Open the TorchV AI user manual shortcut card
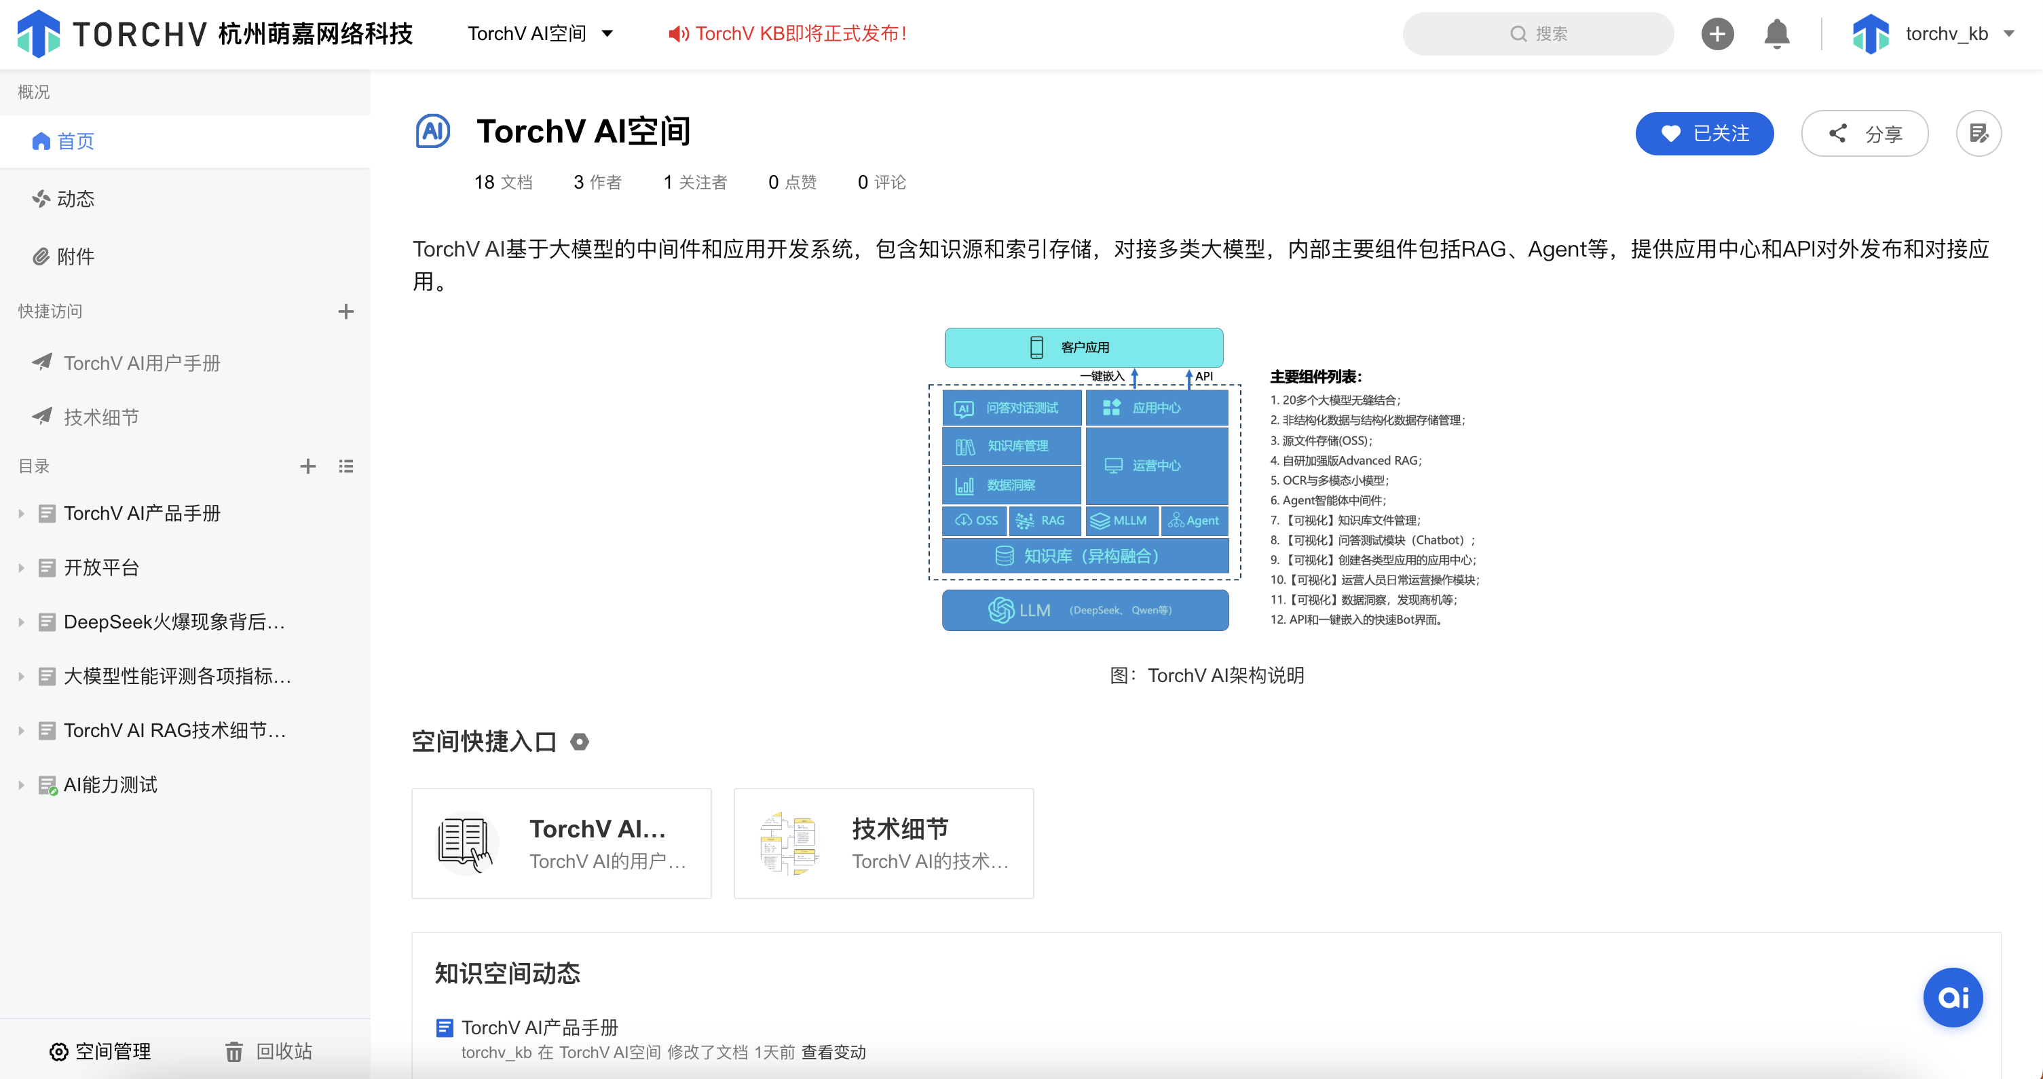The width and height of the screenshot is (2043, 1079). tap(561, 843)
